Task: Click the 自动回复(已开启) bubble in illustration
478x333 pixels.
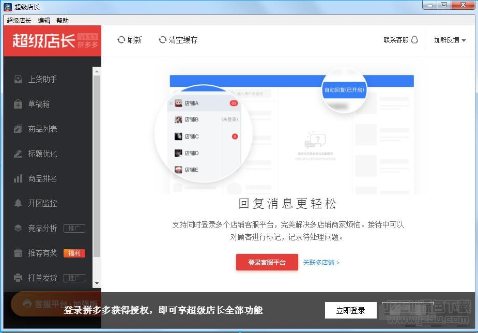Action: 344,89
